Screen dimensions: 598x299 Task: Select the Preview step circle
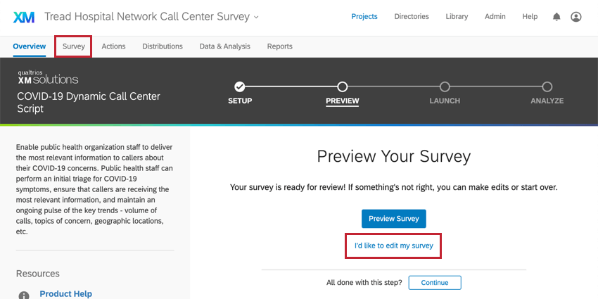click(343, 87)
